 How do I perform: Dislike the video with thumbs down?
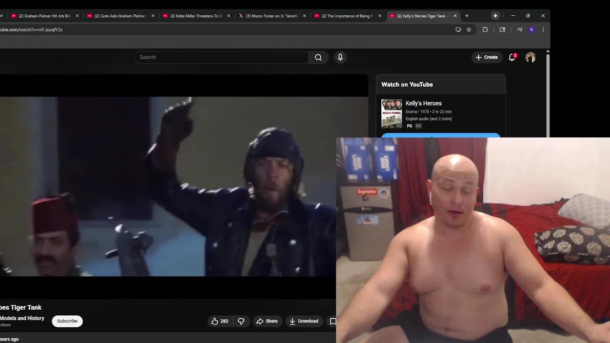point(241,321)
